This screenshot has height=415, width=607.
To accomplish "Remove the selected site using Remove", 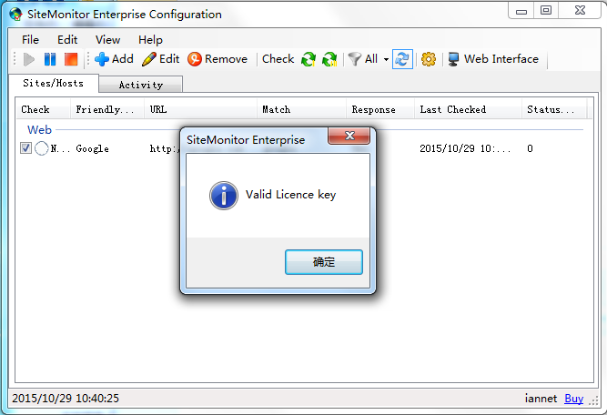I will coord(217,59).
